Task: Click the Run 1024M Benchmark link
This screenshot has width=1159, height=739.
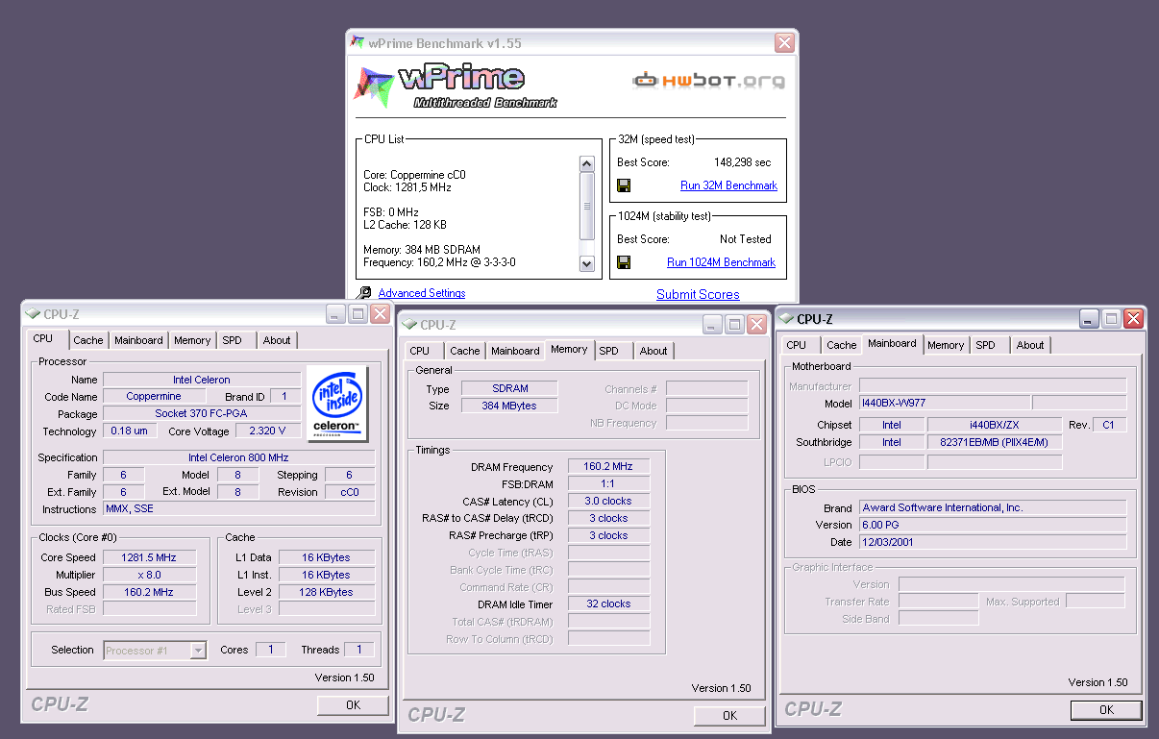Action: coord(721,262)
